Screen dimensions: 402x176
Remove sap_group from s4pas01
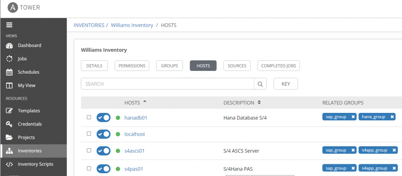point(353,168)
